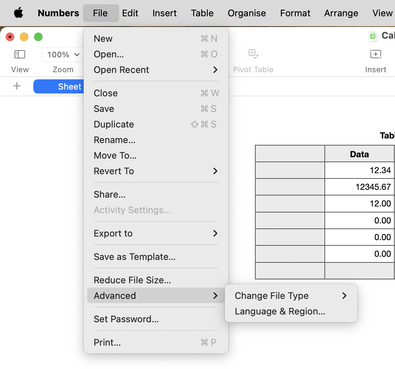Click the add sheet plus icon
This screenshot has height=369, width=395.
click(x=17, y=86)
